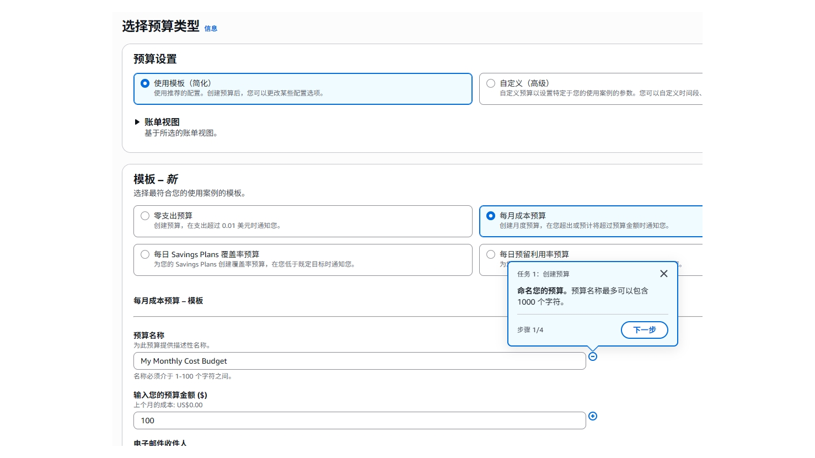Image resolution: width=815 pixels, height=458 pixels.
Task: Click the 账单视图 expander label text
Action: pyautogui.click(x=162, y=122)
